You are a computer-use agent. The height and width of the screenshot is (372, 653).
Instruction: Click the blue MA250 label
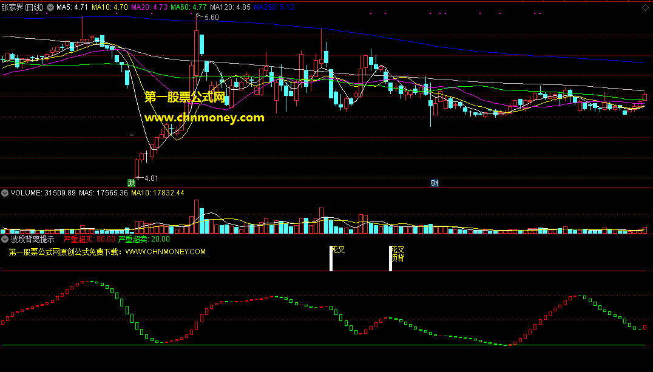coord(274,7)
